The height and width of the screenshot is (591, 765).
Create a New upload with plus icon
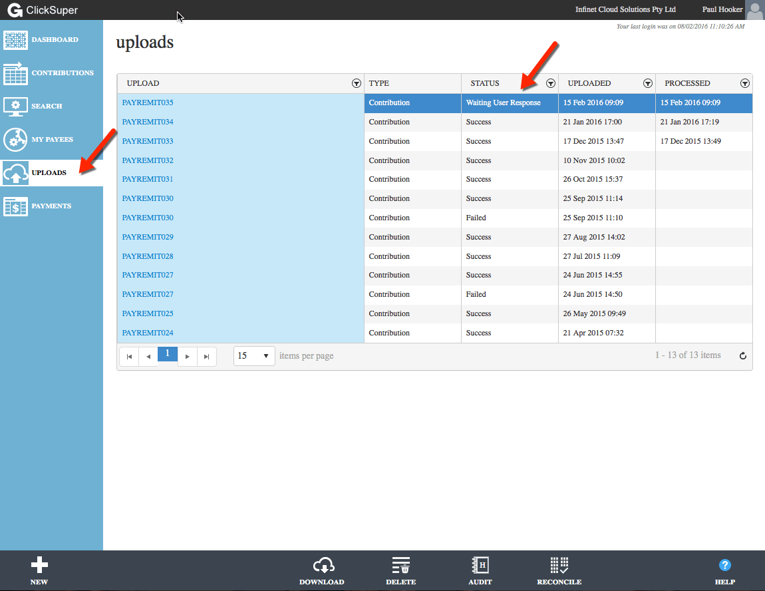pos(39,565)
